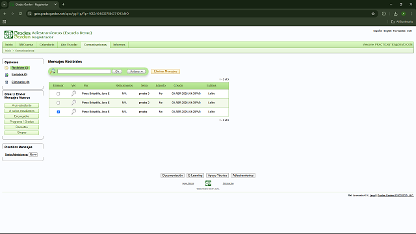The height and width of the screenshot is (234, 416).
Task: Open browser extensions icon
Action: tap(384, 14)
